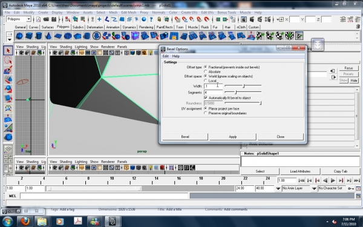The height and width of the screenshot is (227, 363).
Task: Click the Close button in Bevel Options
Action: pyautogui.click(x=280, y=137)
